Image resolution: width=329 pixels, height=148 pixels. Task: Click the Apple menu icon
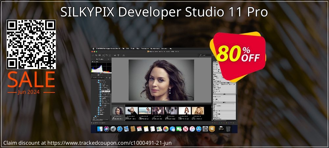click(x=93, y=49)
